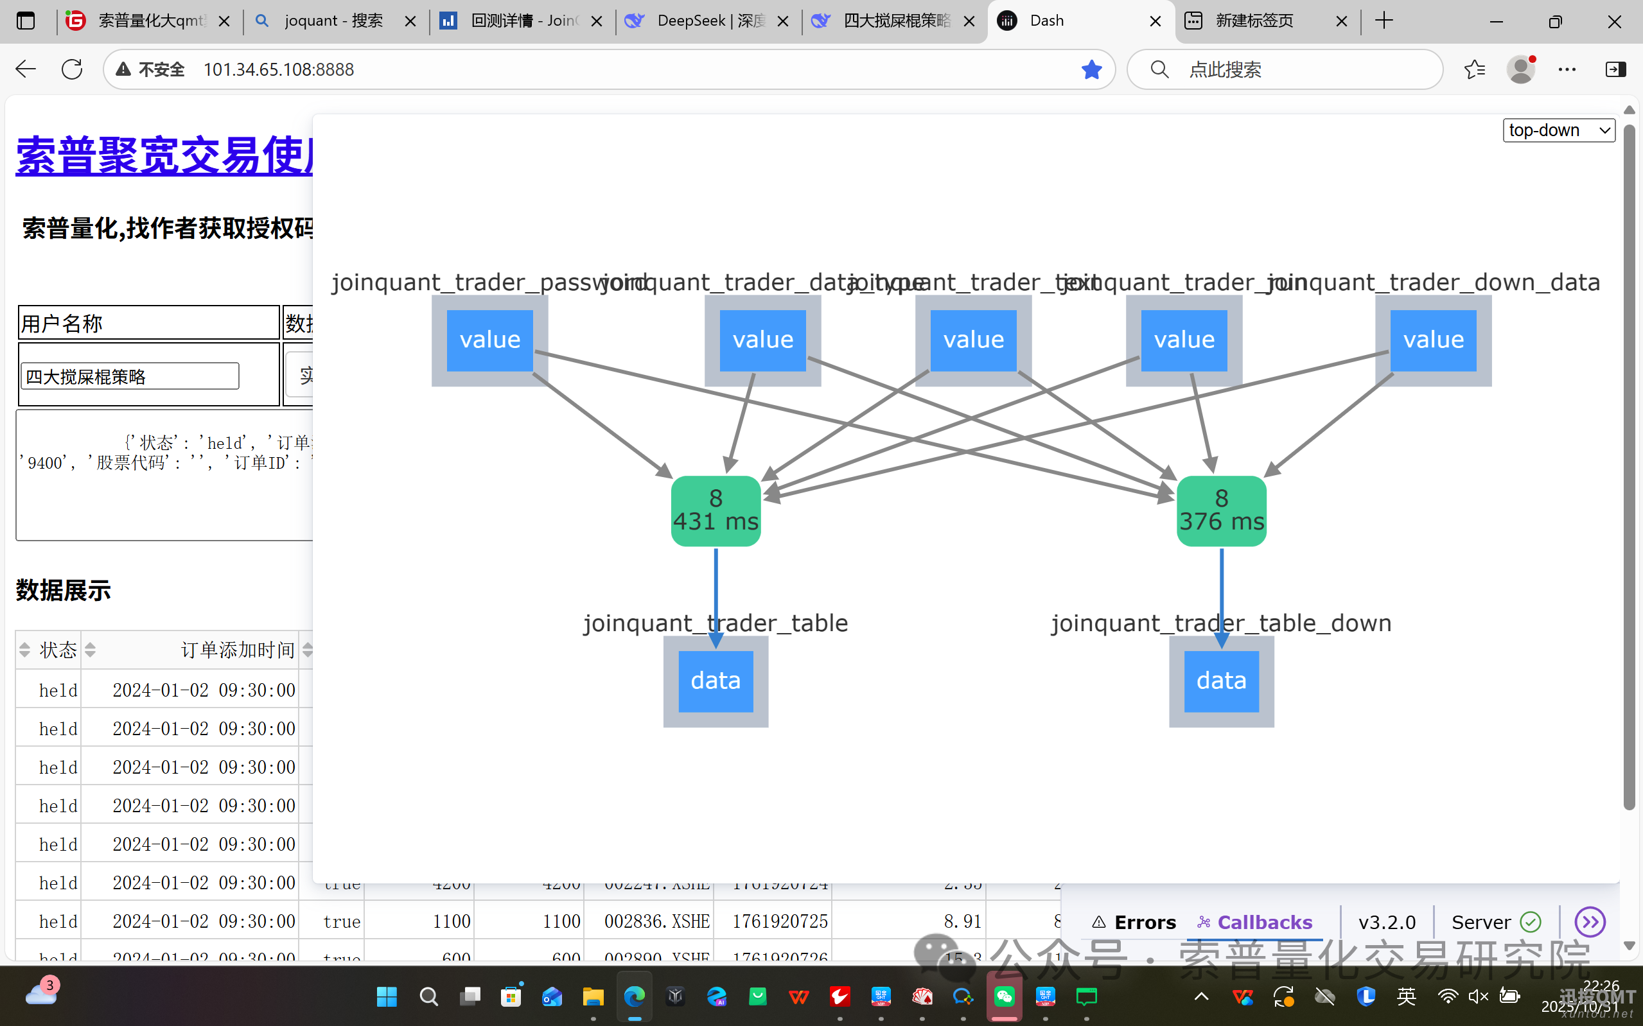
Task: Click the browser refresh icon
Action: pos(72,69)
